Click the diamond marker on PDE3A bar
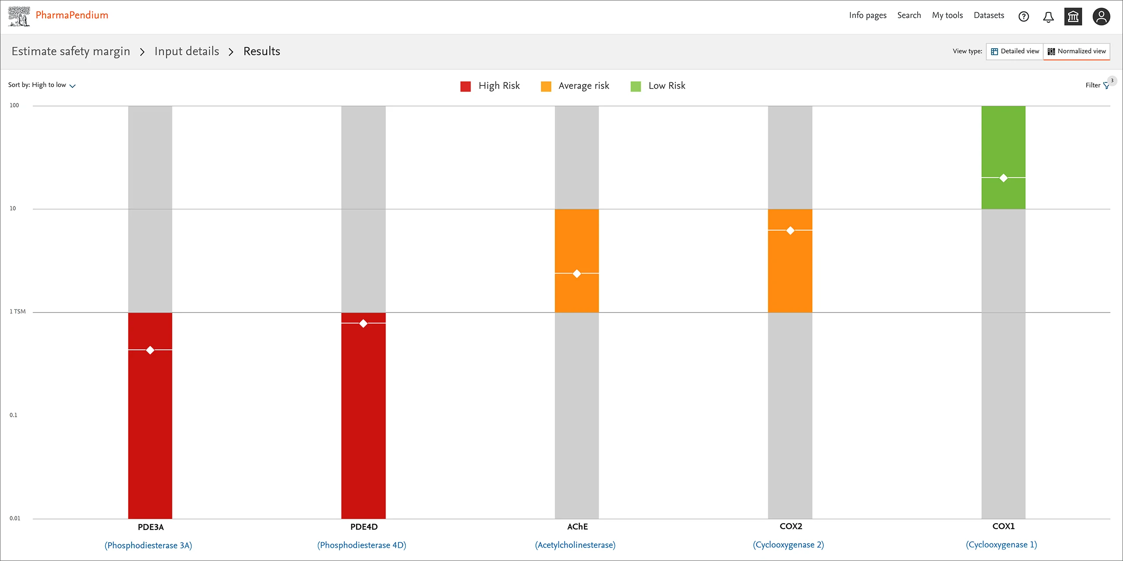 coord(150,350)
